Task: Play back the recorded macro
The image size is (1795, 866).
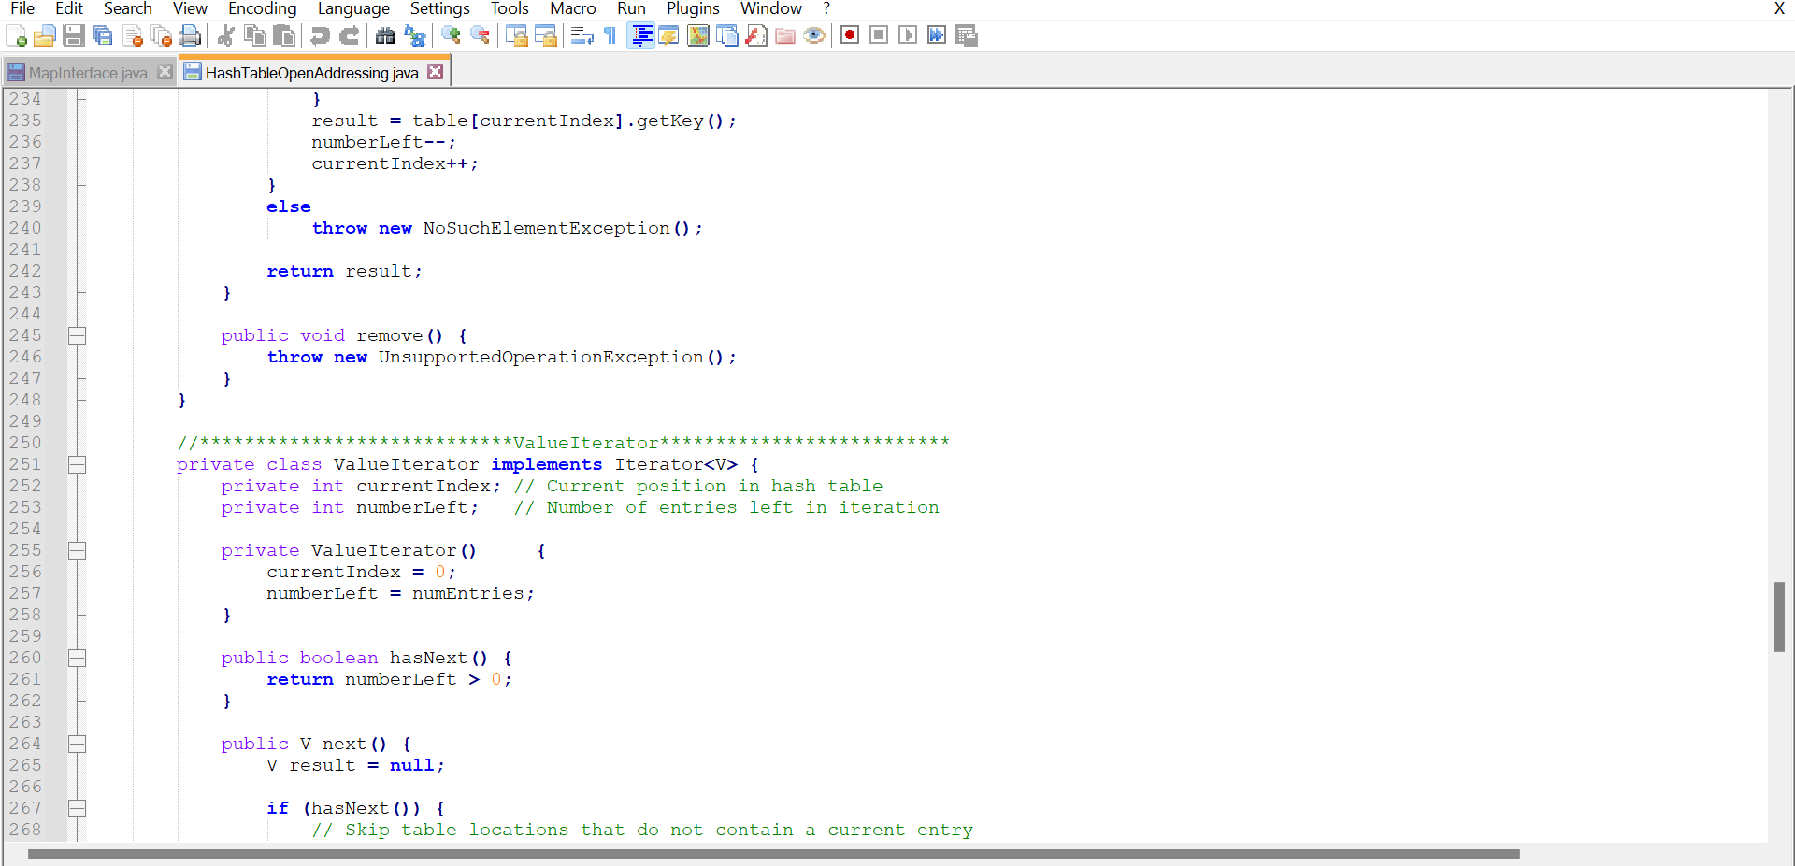Action: [908, 35]
